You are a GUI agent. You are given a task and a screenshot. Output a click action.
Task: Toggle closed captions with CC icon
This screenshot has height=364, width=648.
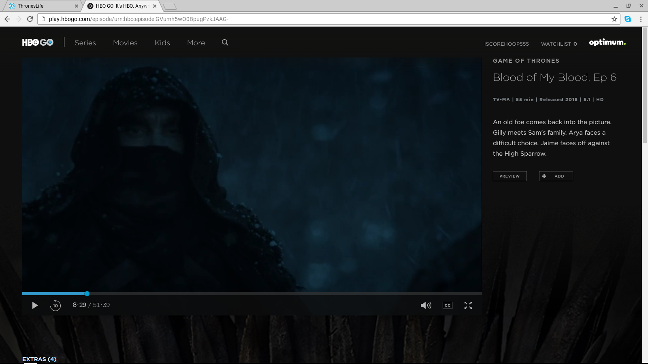point(448,305)
